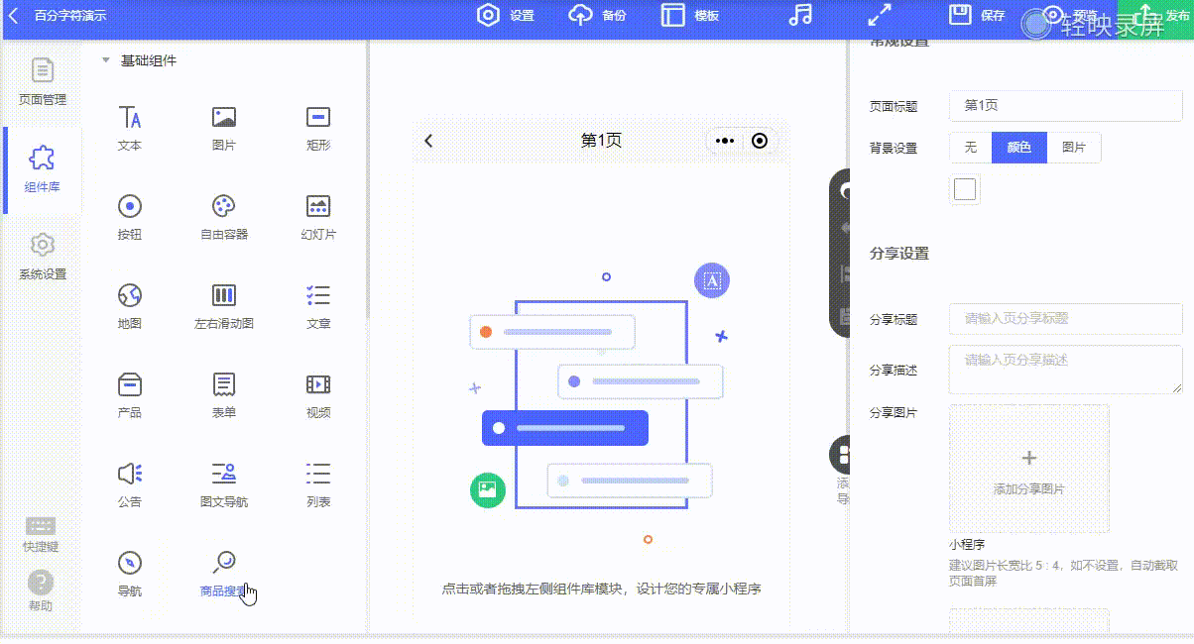The image size is (1194, 644).
Task: Collapse the 基础组件 section
Action: 106,60
